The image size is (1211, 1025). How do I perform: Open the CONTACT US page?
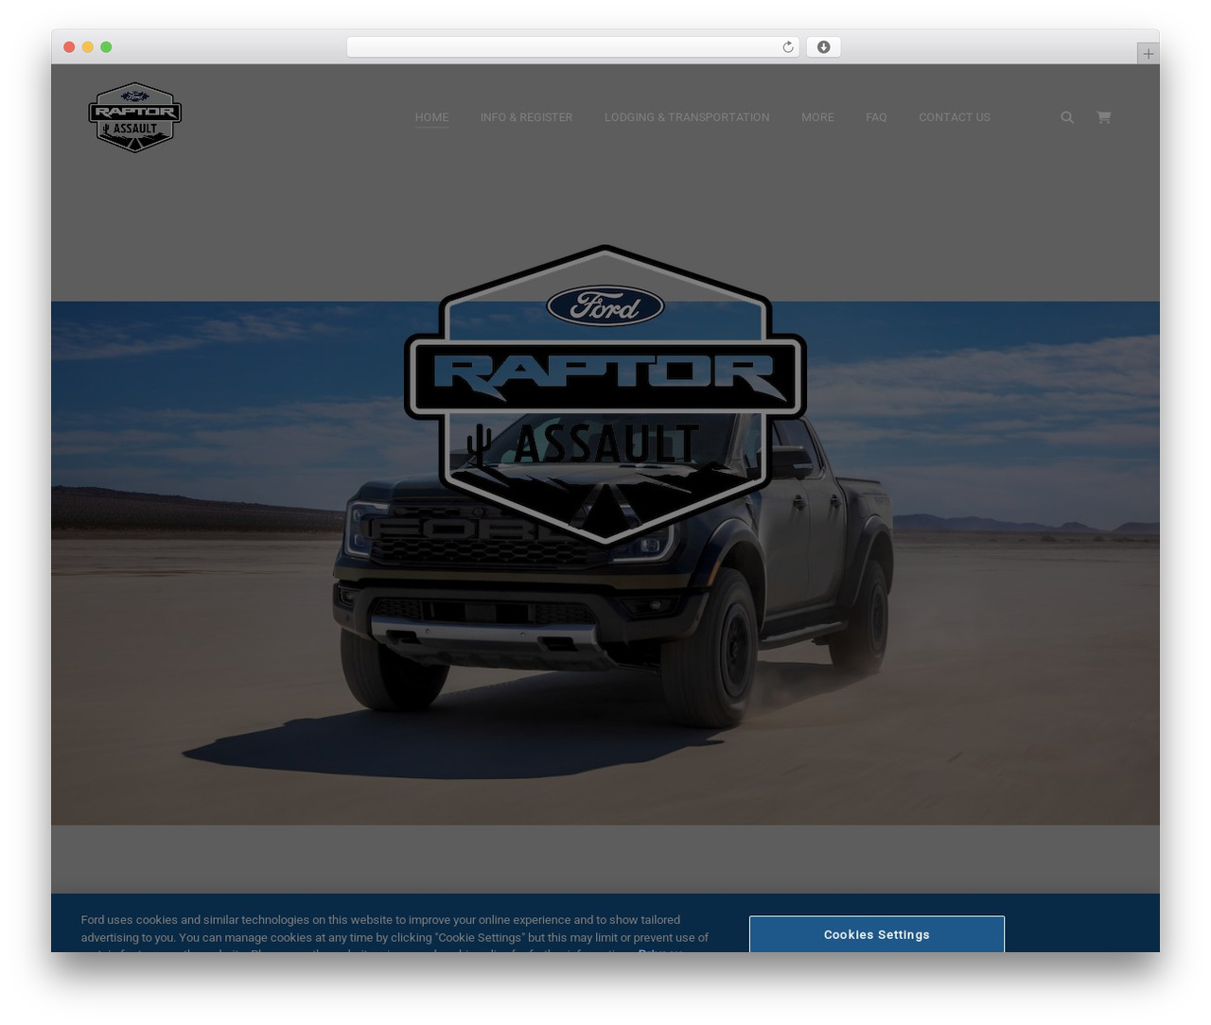pyautogui.click(x=955, y=117)
